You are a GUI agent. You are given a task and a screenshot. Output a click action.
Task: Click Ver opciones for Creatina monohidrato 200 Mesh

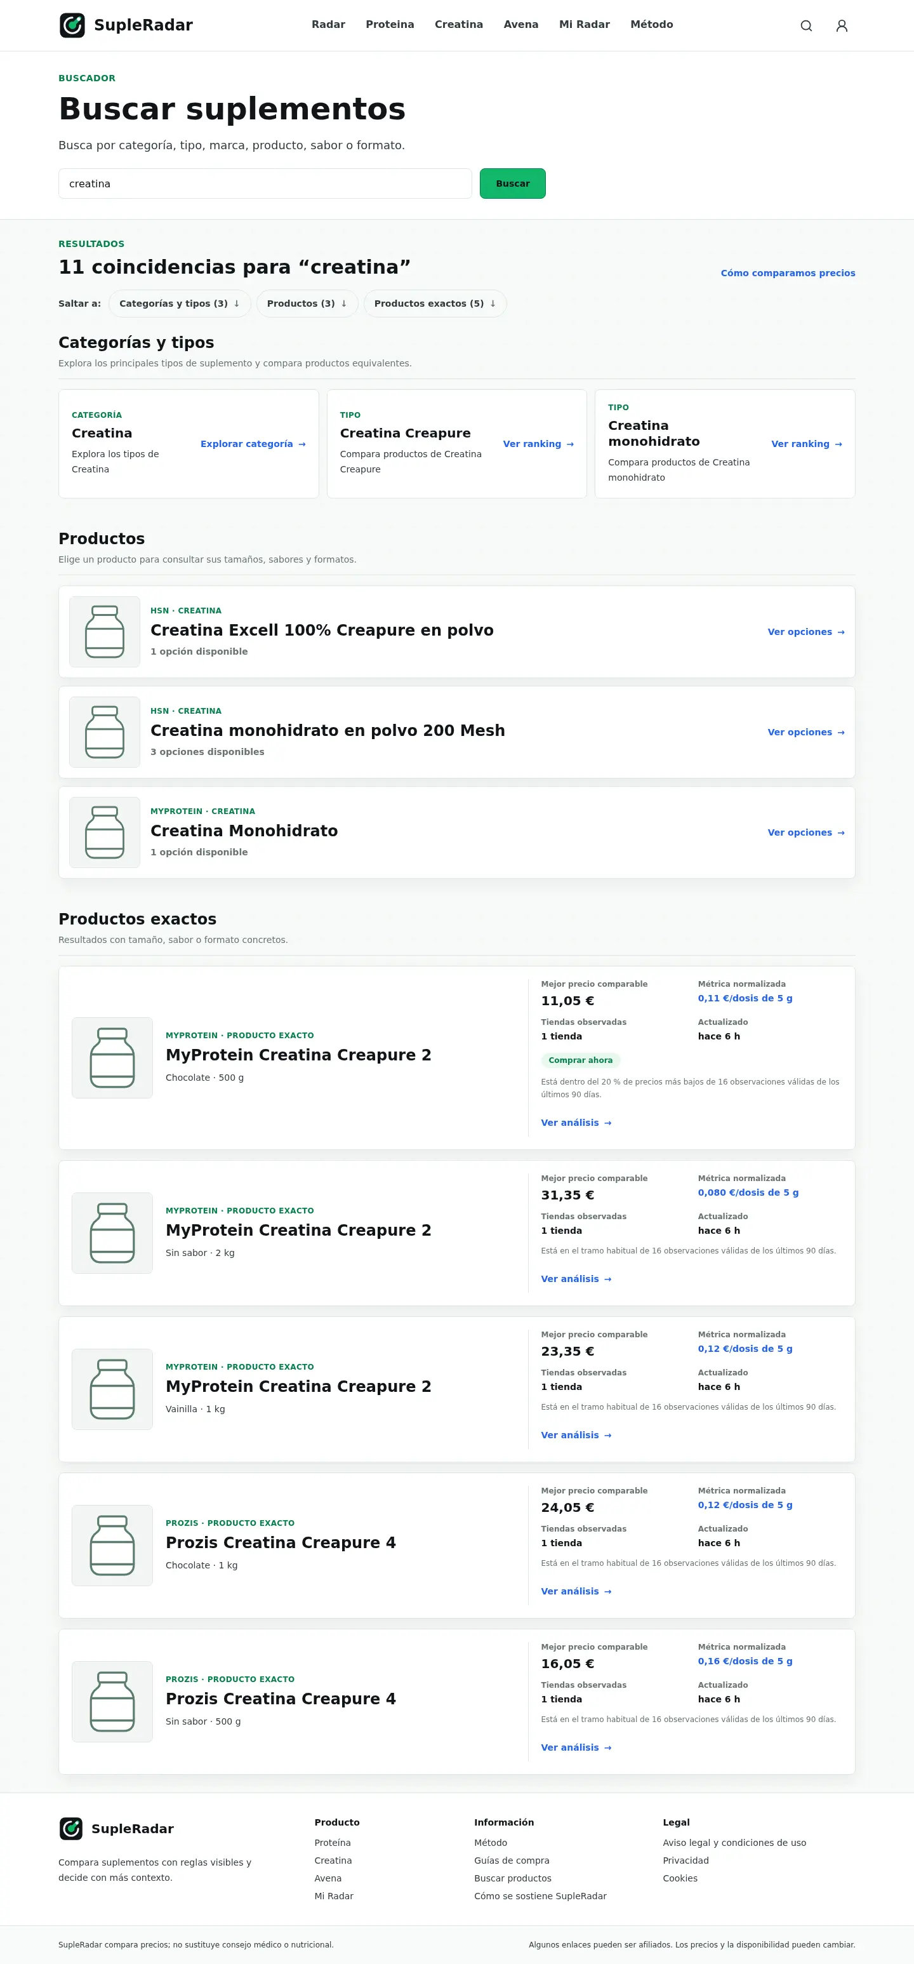pyautogui.click(x=805, y=732)
